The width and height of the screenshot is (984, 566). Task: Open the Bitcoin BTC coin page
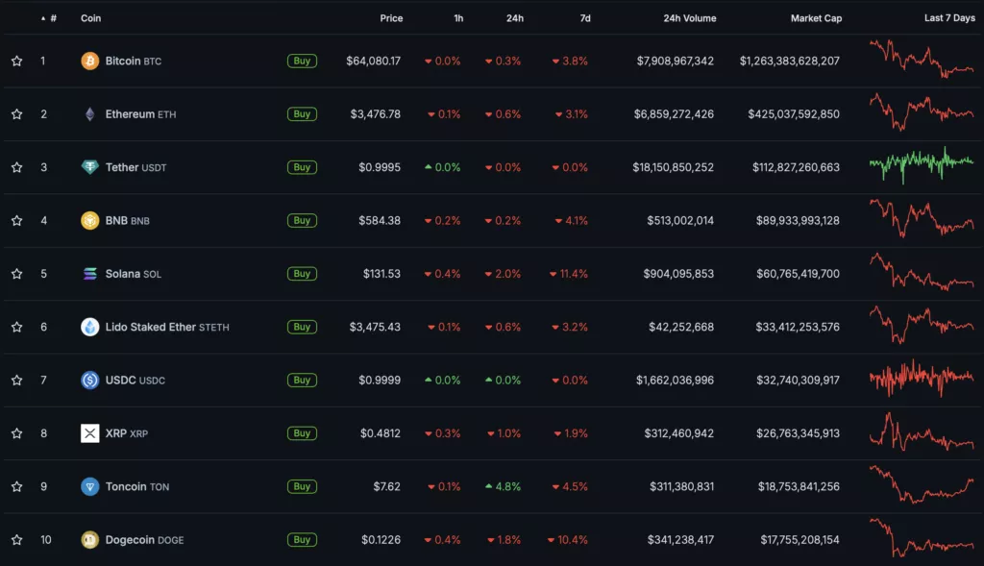click(133, 61)
